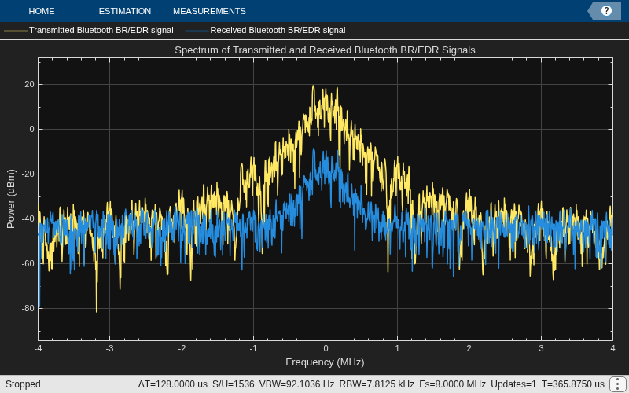Image resolution: width=629 pixels, height=393 pixels.
Task: Click the -4 tick label on x-axis
Action: coord(38,348)
